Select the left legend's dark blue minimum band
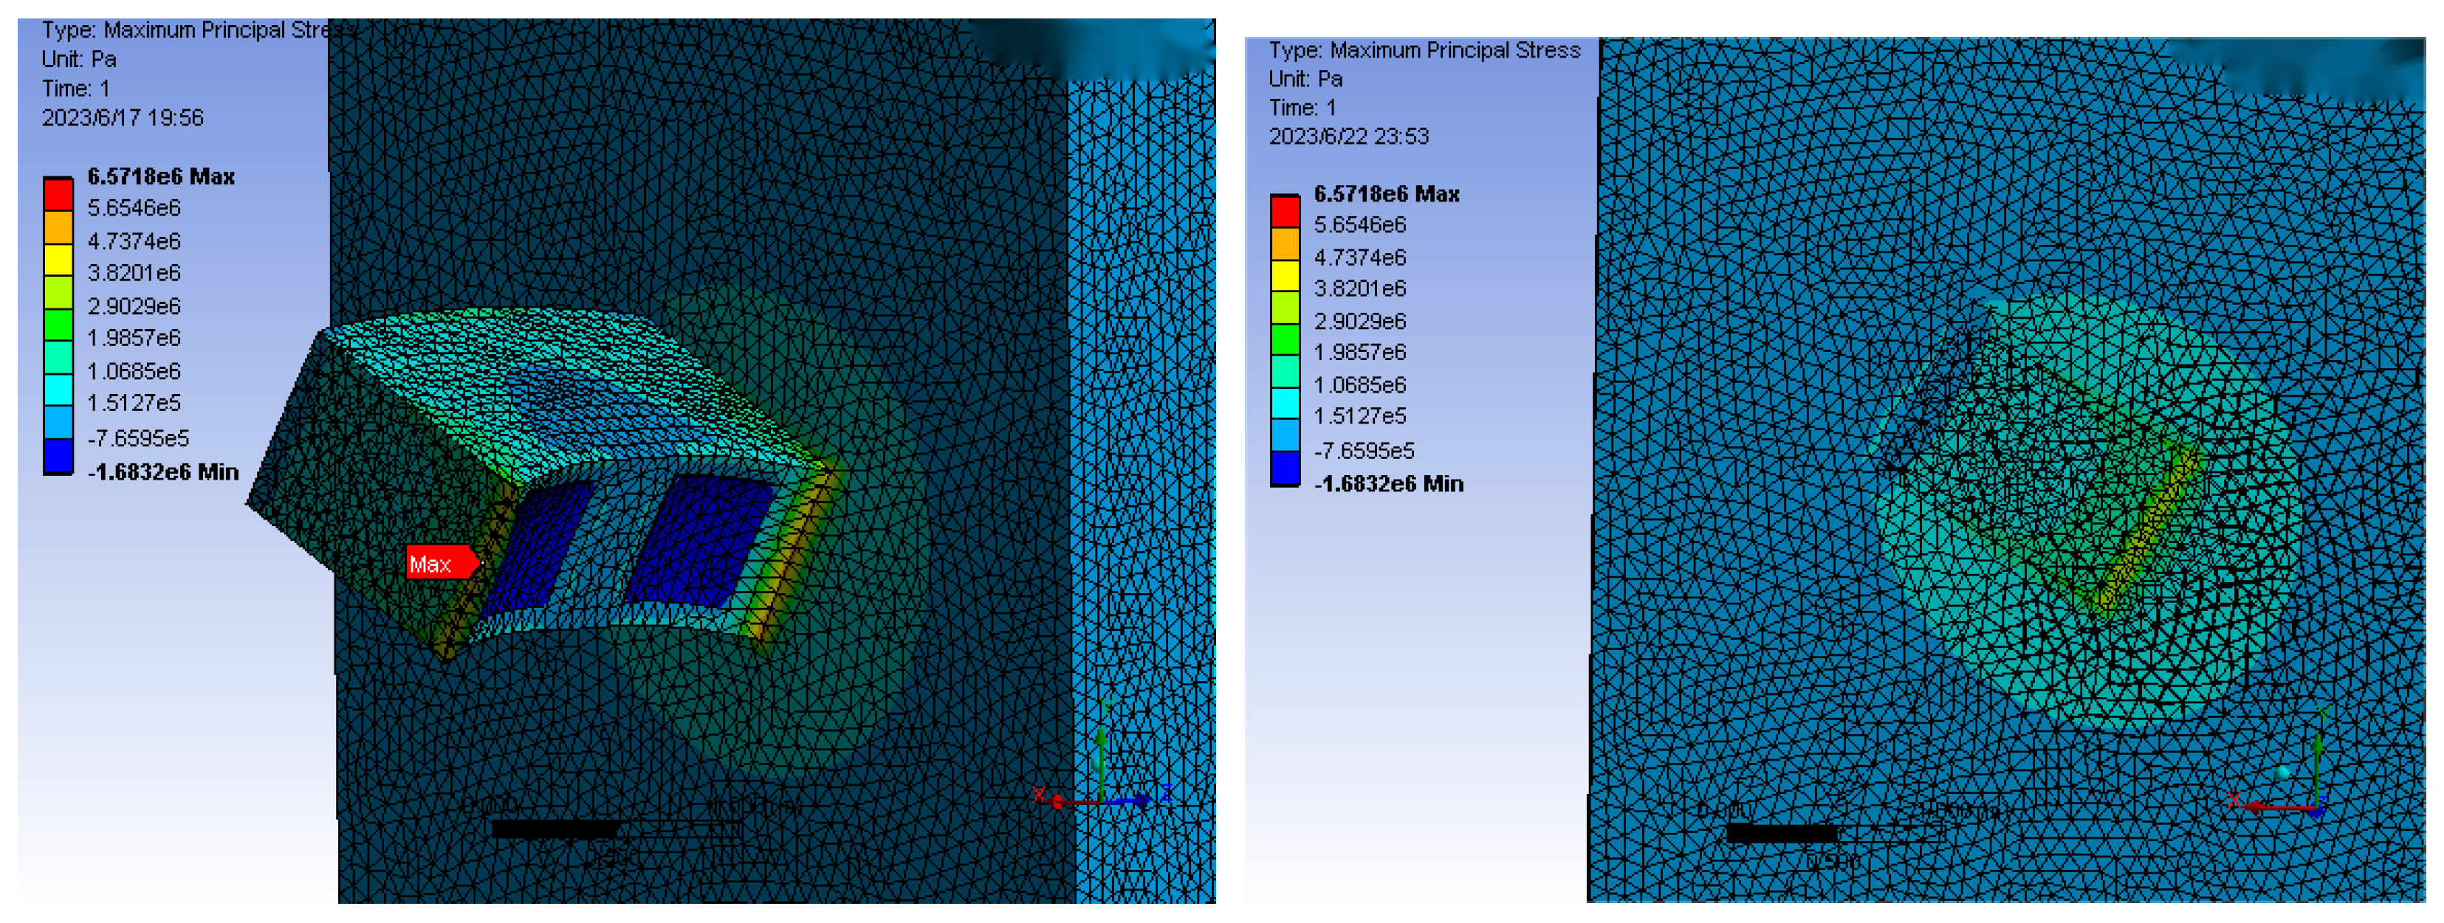Viewport: 2444px width, 923px height. coord(58,456)
